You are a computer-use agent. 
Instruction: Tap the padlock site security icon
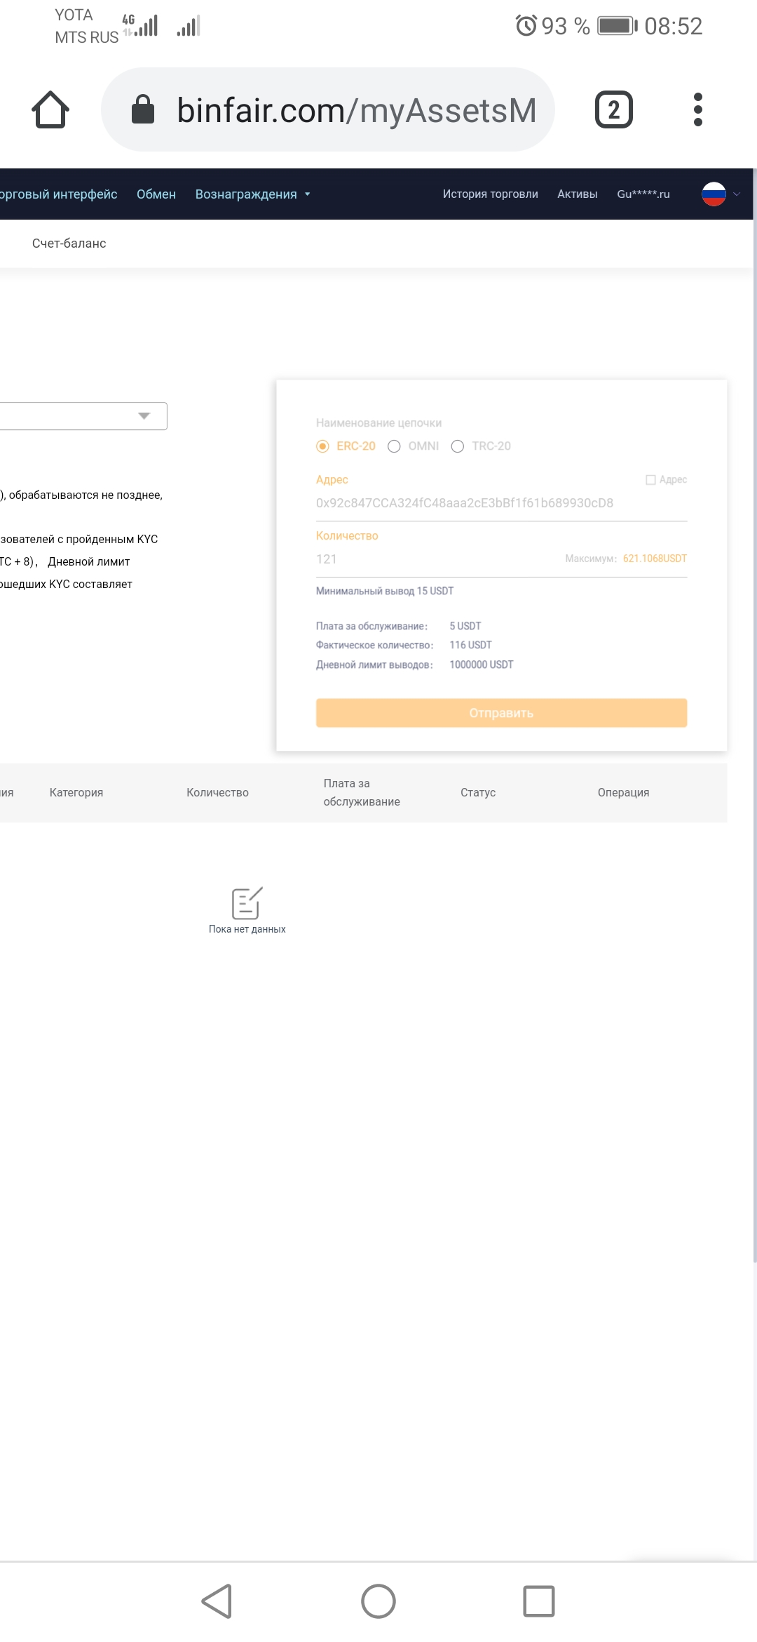(143, 109)
